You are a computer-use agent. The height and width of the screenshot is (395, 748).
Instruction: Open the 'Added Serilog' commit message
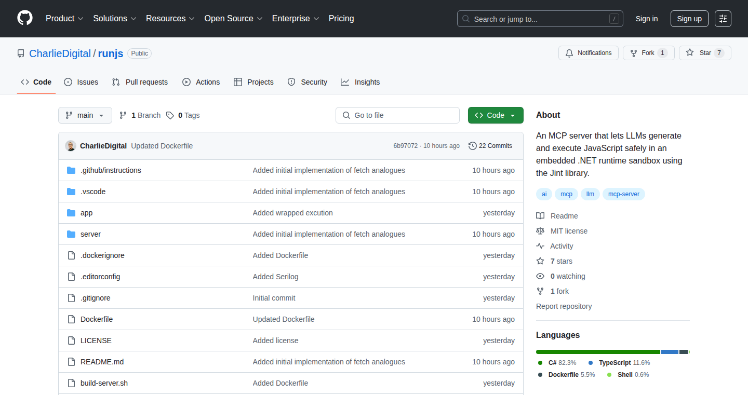point(276,277)
